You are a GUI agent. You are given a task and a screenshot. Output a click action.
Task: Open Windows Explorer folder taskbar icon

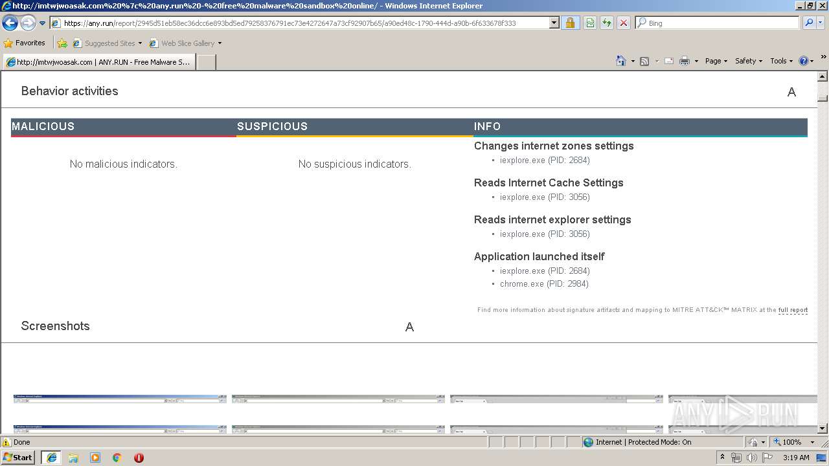(x=73, y=458)
